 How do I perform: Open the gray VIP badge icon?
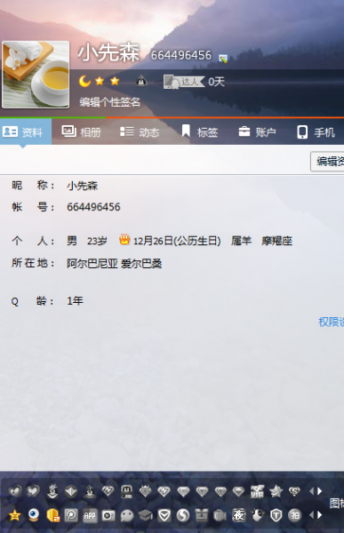257,491
